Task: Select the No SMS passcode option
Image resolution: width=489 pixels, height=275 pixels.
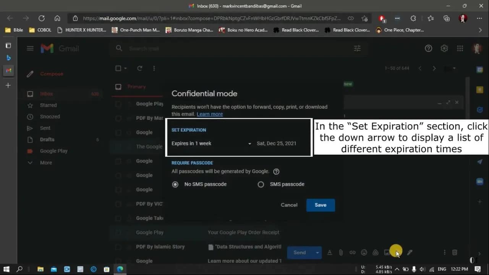Action: 175,184
